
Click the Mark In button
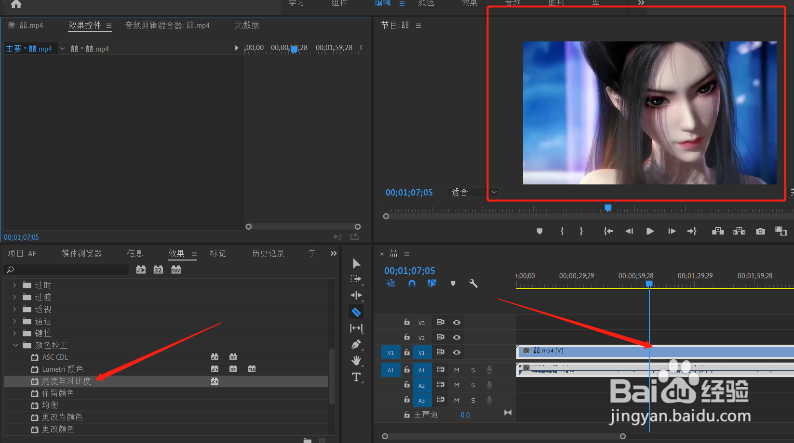tap(562, 232)
